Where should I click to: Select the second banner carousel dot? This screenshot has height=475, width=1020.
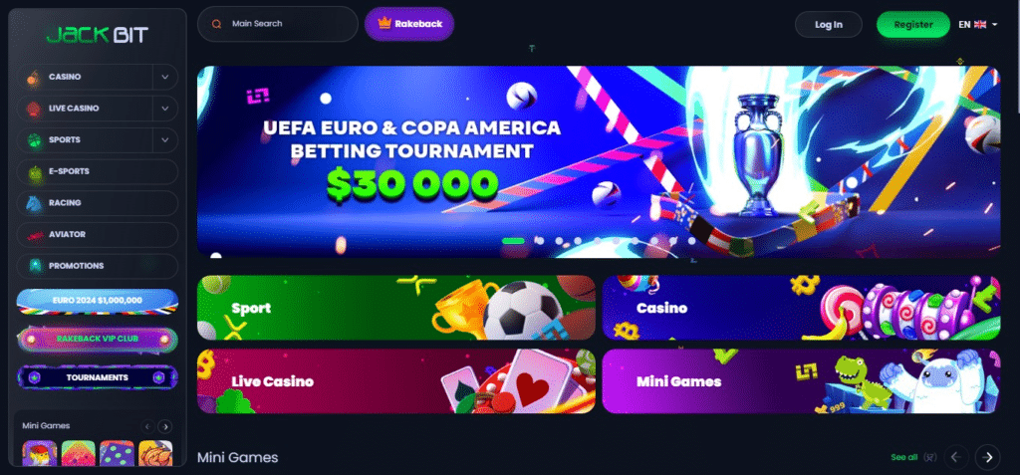[x=539, y=241]
